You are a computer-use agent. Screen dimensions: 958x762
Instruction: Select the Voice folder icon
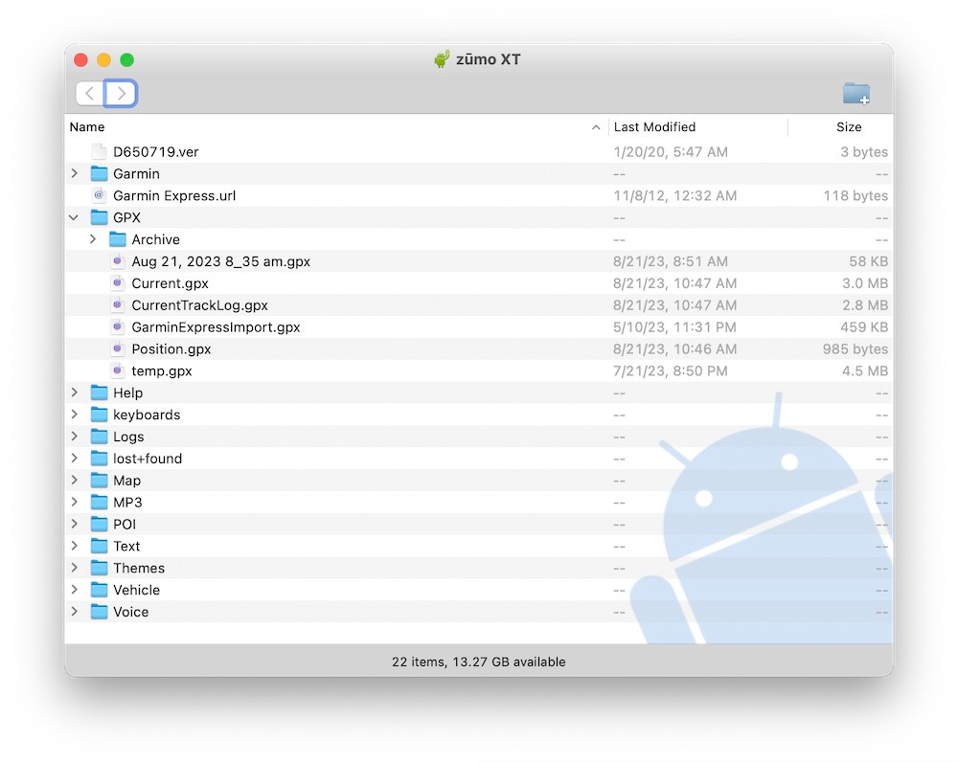coord(99,612)
